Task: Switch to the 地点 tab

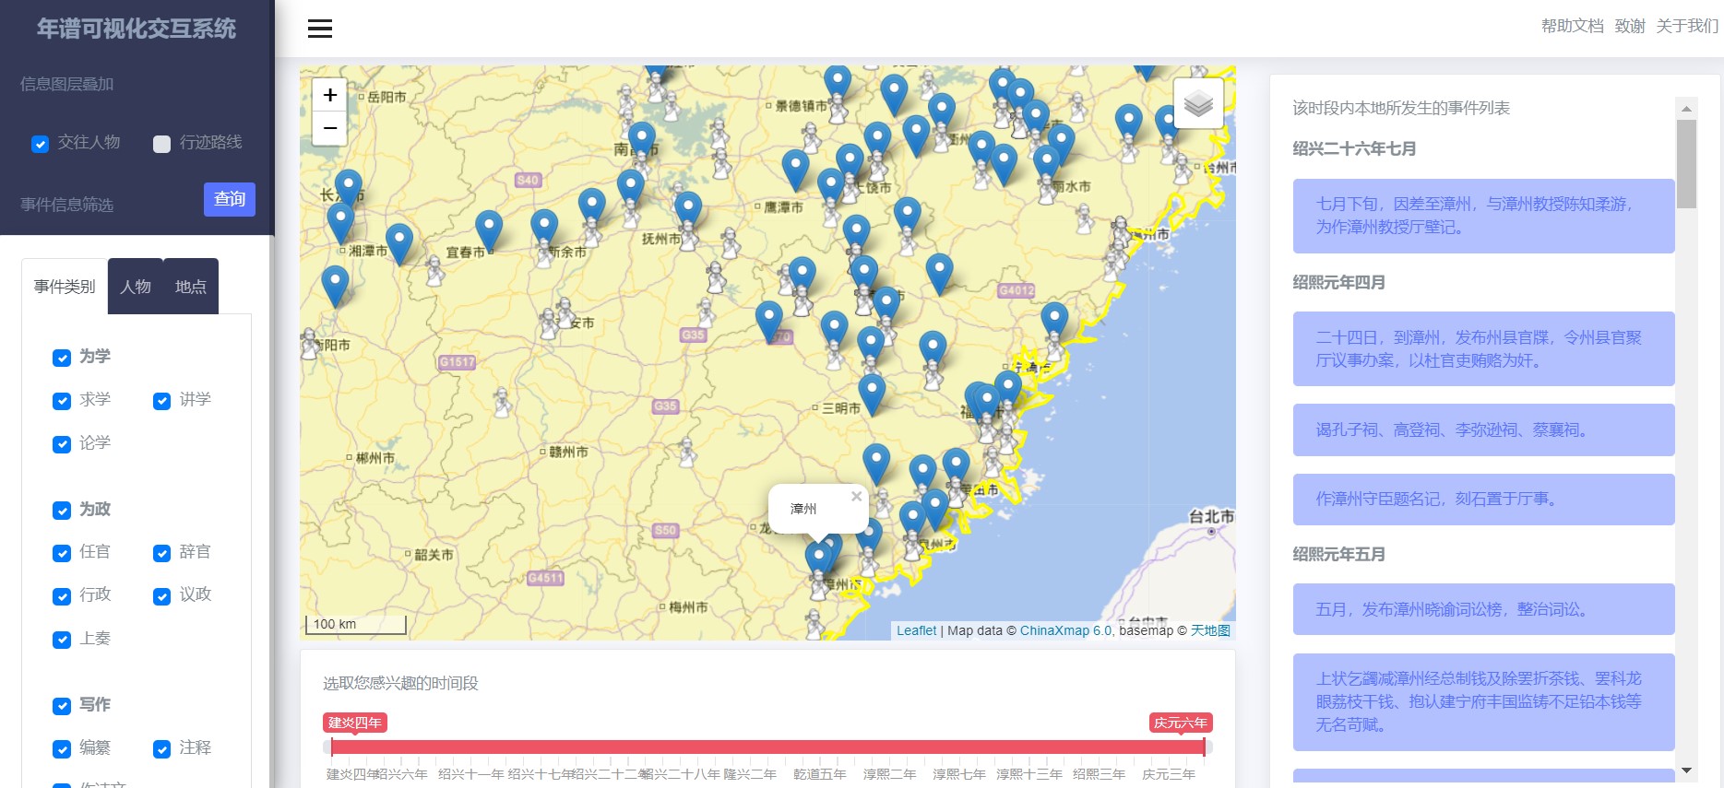Action: (x=190, y=287)
